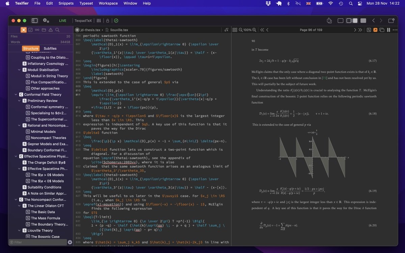Toggle the sidebar visibility button
The width and height of the screenshot is (405, 253).
(x=34, y=21)
